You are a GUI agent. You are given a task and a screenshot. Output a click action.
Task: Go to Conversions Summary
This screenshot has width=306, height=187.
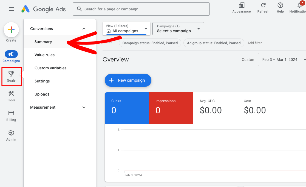pos(43,42)
